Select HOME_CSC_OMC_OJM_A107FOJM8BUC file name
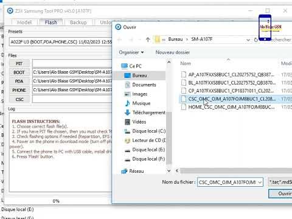292x219 pixels. (x=232, y=107)
